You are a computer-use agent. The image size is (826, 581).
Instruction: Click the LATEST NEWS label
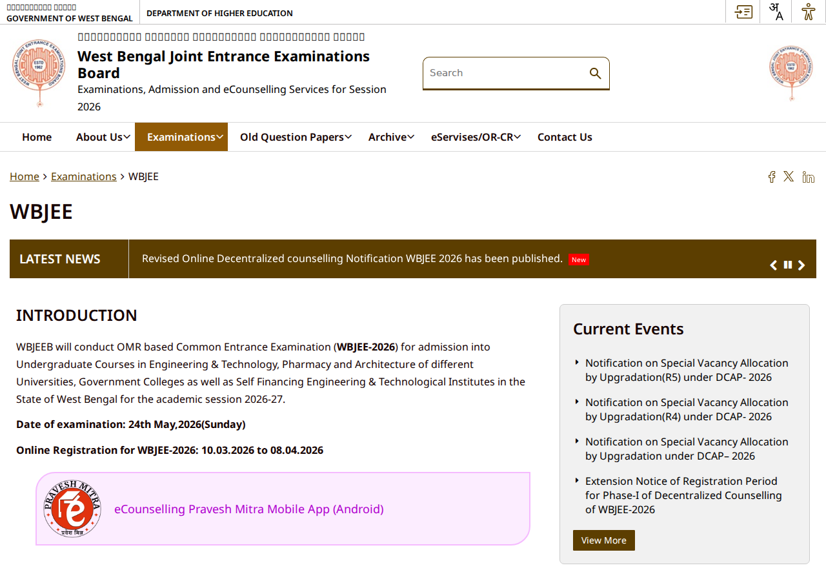click(x=60, y=259)
